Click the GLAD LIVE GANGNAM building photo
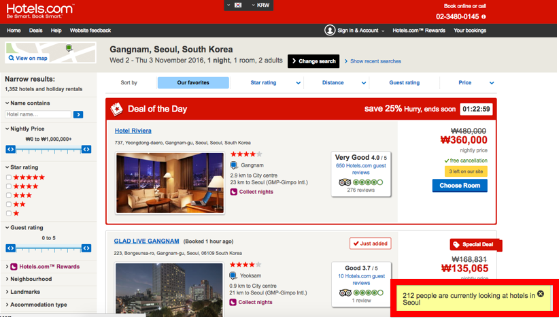 (169, 290)
